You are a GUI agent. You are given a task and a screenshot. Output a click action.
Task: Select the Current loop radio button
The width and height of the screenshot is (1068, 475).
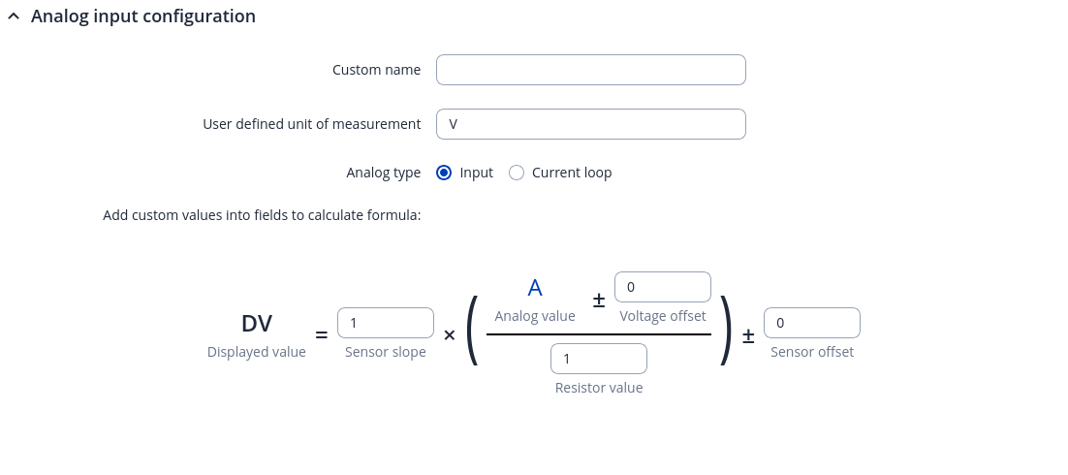coord(517,173)
